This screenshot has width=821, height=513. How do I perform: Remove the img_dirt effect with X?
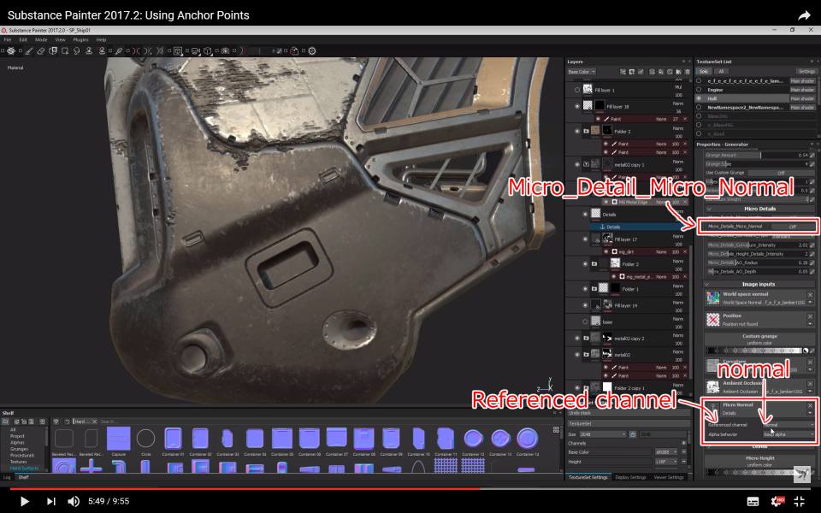tap(685, 251)
